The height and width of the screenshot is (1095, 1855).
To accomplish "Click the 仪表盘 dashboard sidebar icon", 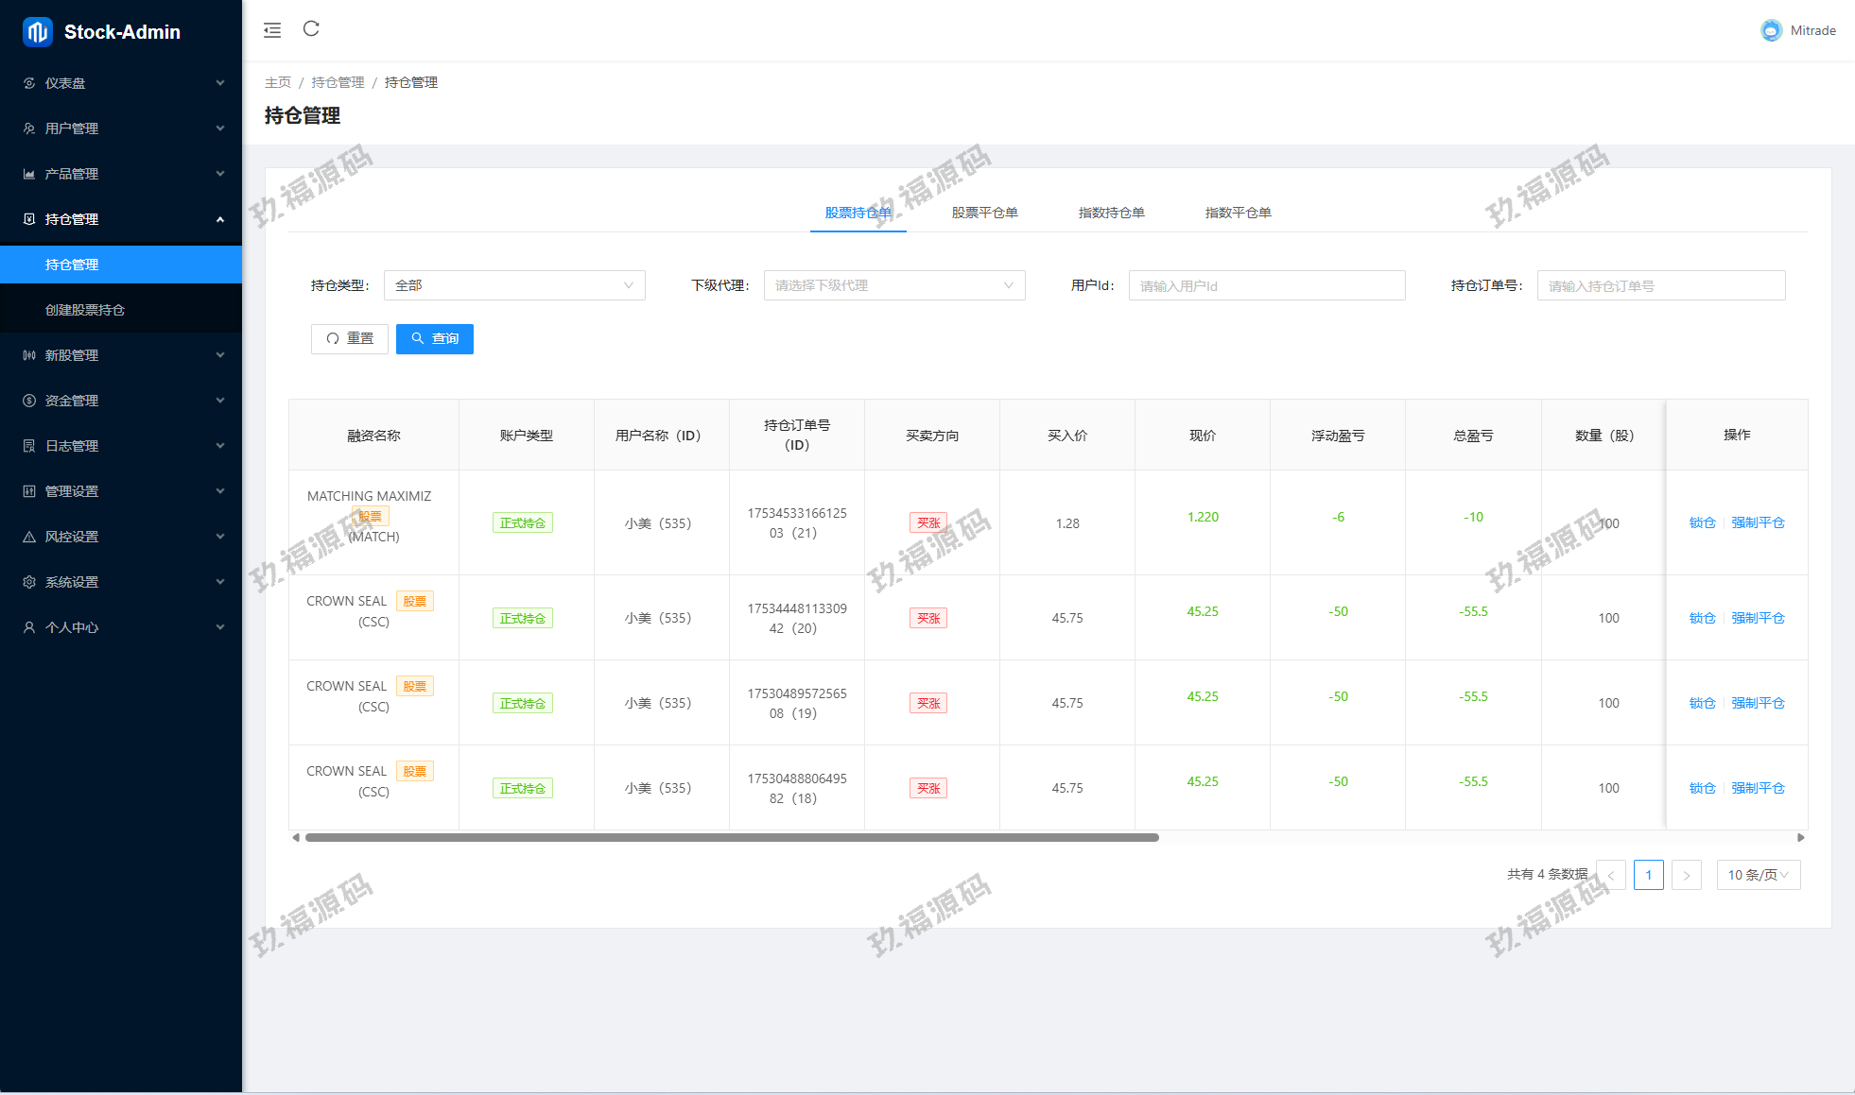I will [x=29, y=83].
